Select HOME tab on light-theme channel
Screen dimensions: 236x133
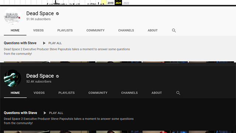15,30
